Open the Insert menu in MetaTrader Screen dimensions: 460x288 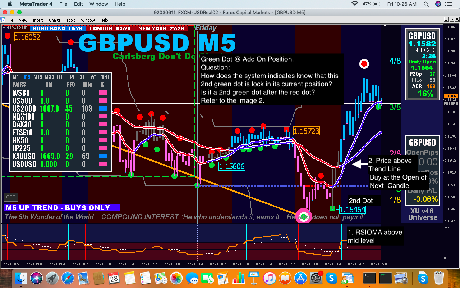38,20
